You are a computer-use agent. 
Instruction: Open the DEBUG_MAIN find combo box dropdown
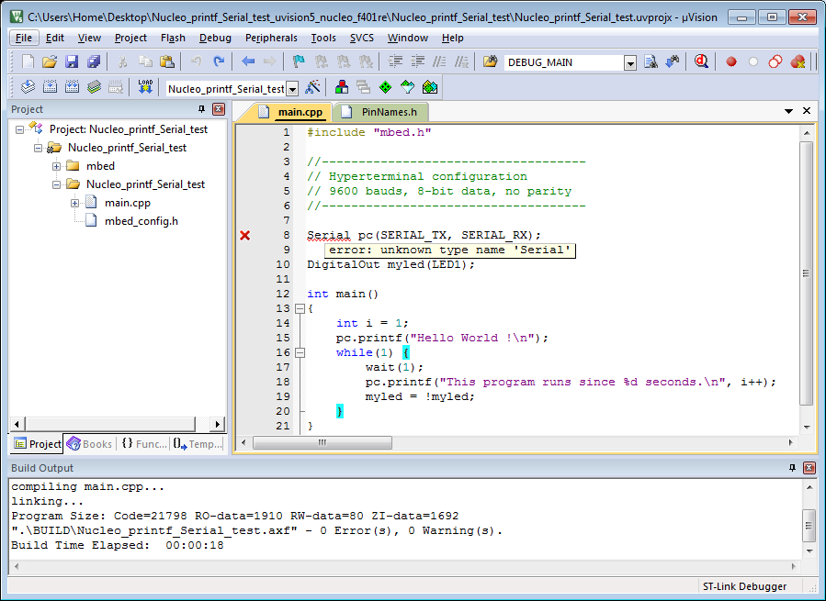click(x=630, y=62)
